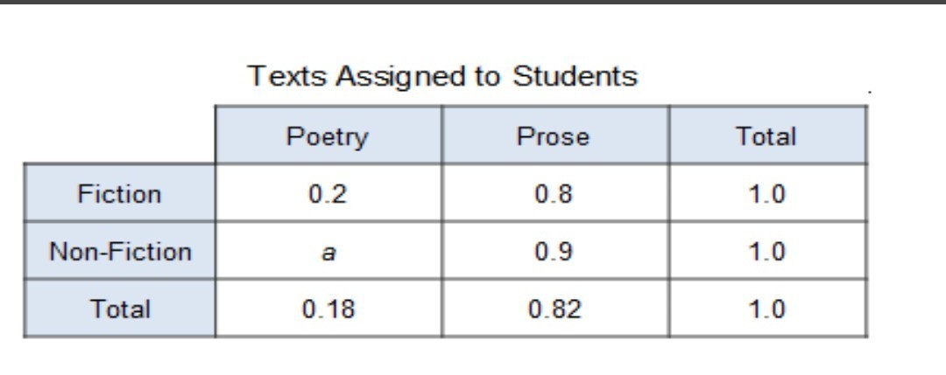Viewport: 946px width, 375px height.
Task: Click the Total row label
Action: coord(119,309)
